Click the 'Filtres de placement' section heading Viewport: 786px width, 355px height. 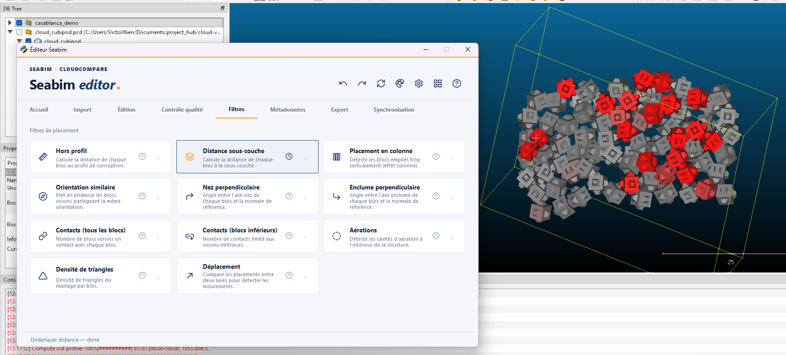pyautogui.click(x=54, y=130)
